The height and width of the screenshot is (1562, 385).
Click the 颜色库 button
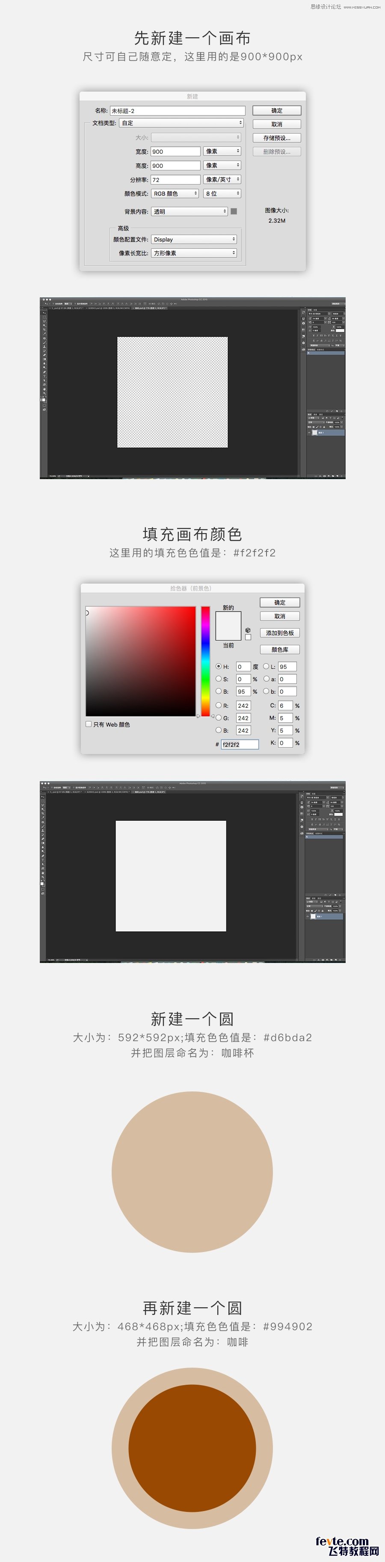coord(280,650)
